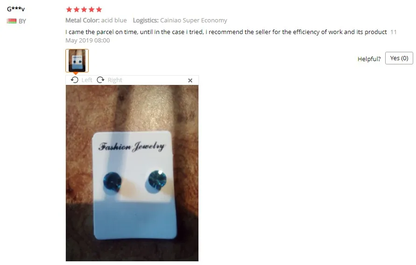Click the fourth red rating star
416x265 pixels.
pos(92,10)
